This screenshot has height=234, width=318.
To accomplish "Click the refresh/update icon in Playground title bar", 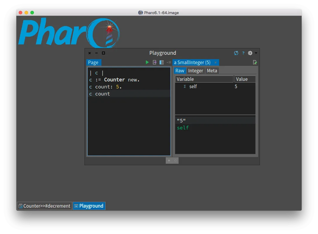I will [236, 53].
